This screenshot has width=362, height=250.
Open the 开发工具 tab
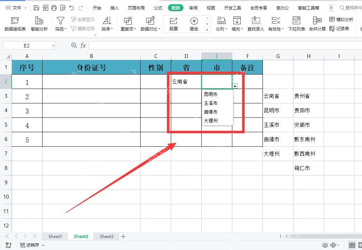232,8
